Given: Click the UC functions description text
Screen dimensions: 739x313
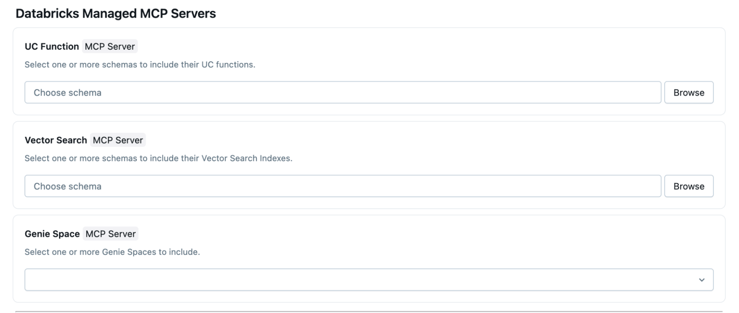Looking at the screenshot, I should (x=140, y=65).
